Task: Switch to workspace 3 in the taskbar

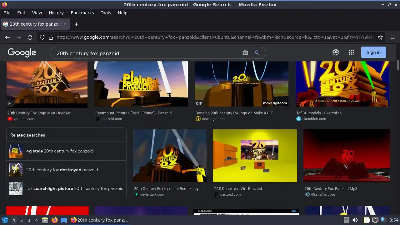Action: coord(29,220)
